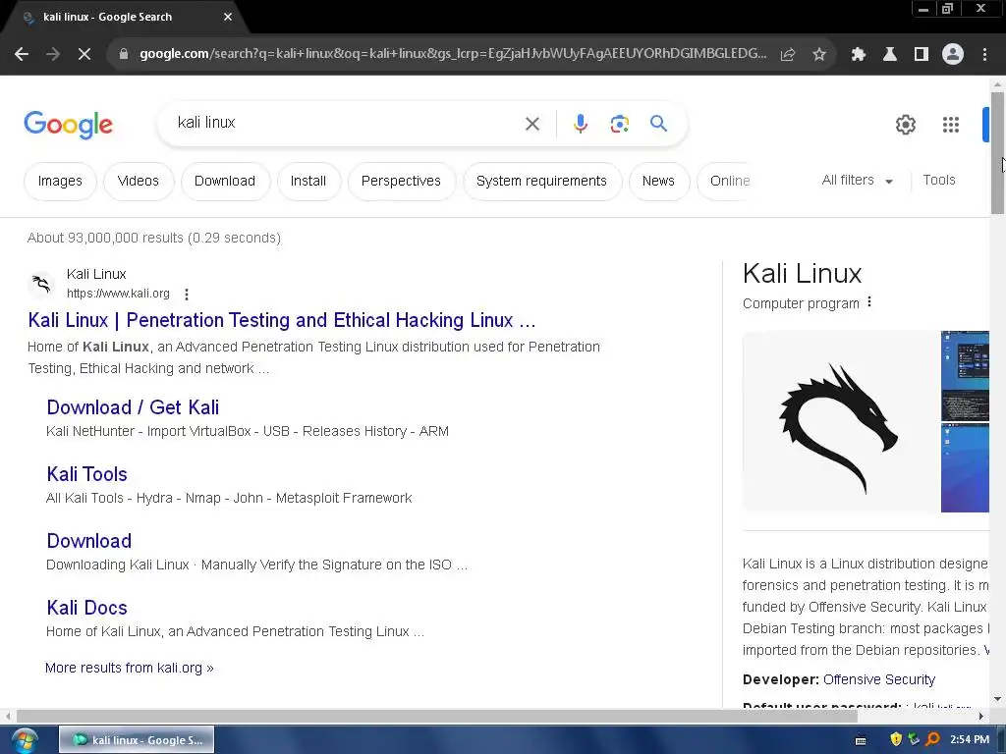Open Google quick settings gear
This screenshot has height=754, width=1006.
point(905,125)
